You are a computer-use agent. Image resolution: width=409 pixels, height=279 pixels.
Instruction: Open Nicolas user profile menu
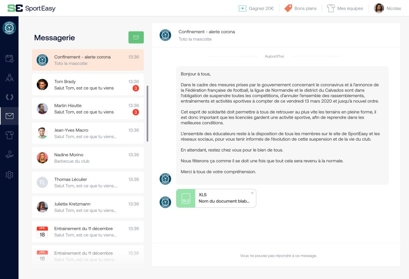(x=387, y=8)
